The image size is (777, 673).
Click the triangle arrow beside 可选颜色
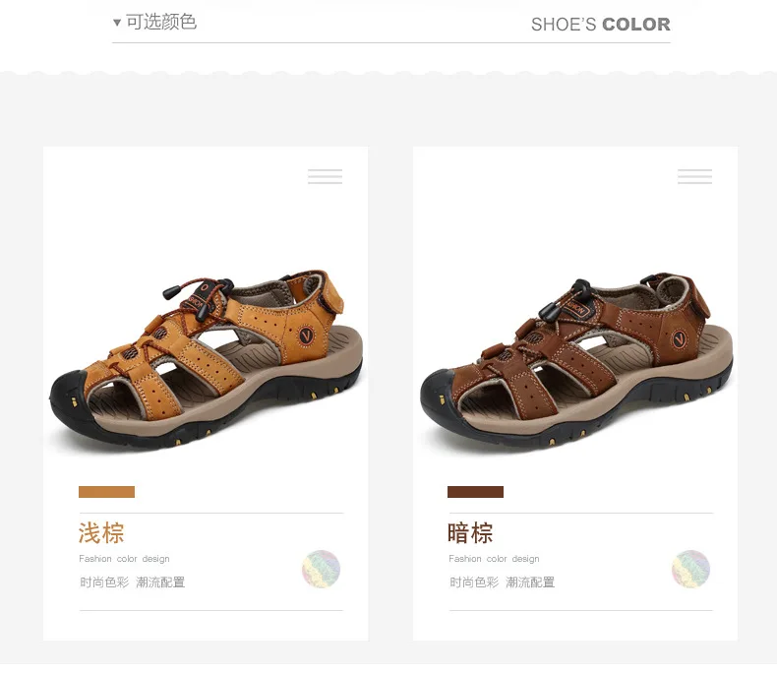117,23
